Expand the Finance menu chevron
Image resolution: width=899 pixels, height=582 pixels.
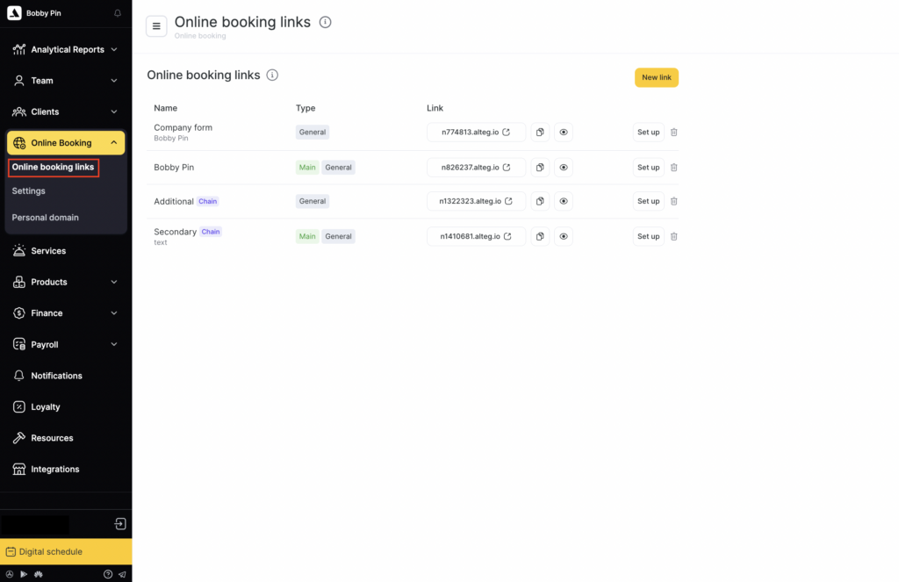[x=113, y=313]
